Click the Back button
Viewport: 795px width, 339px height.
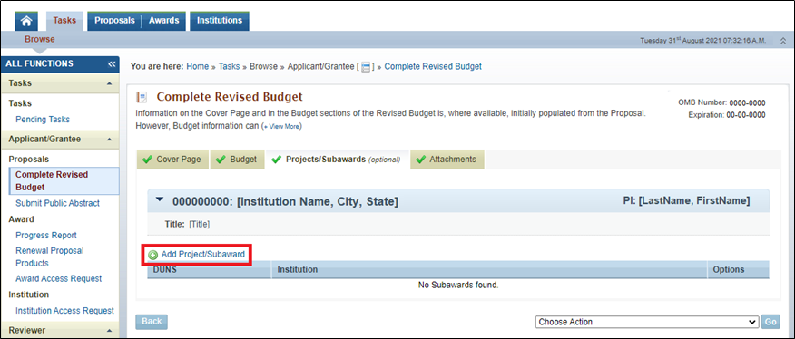(x=152, y=321)
